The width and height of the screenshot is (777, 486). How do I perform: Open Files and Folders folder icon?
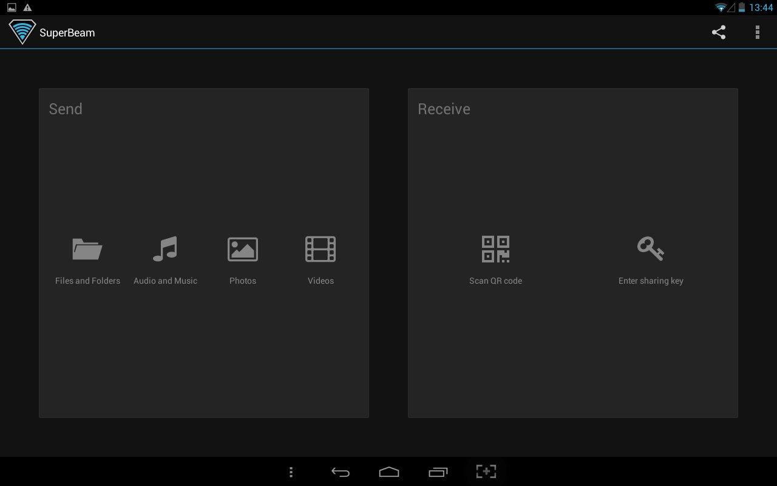(x=87, y=249)
